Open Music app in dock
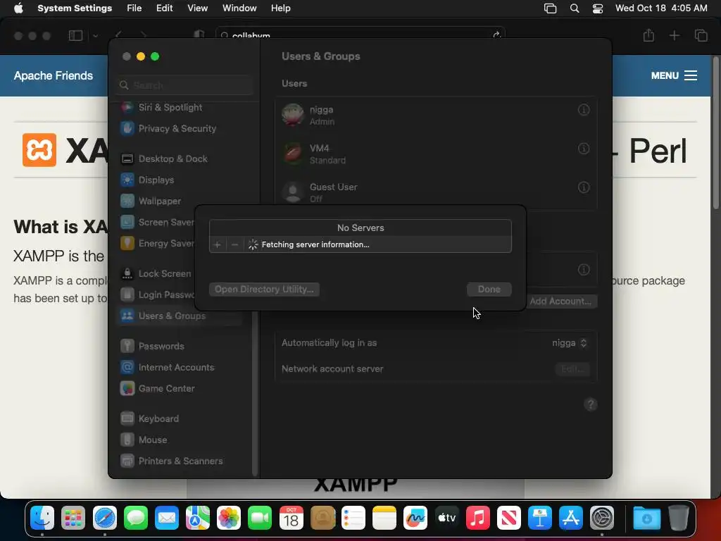This screenshot has height=541, width=721. pos(478,518)
